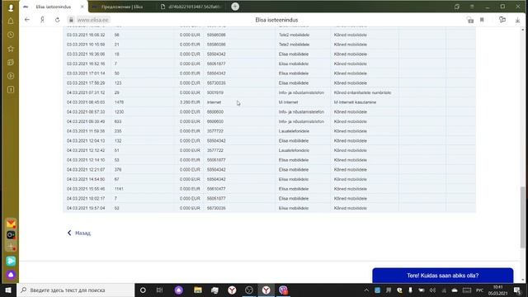The image size is (528, 297).
Task: Select the 04.03.2021 15:55:46 timestamp
Action: pyautogui.click(x=86, y=189)
